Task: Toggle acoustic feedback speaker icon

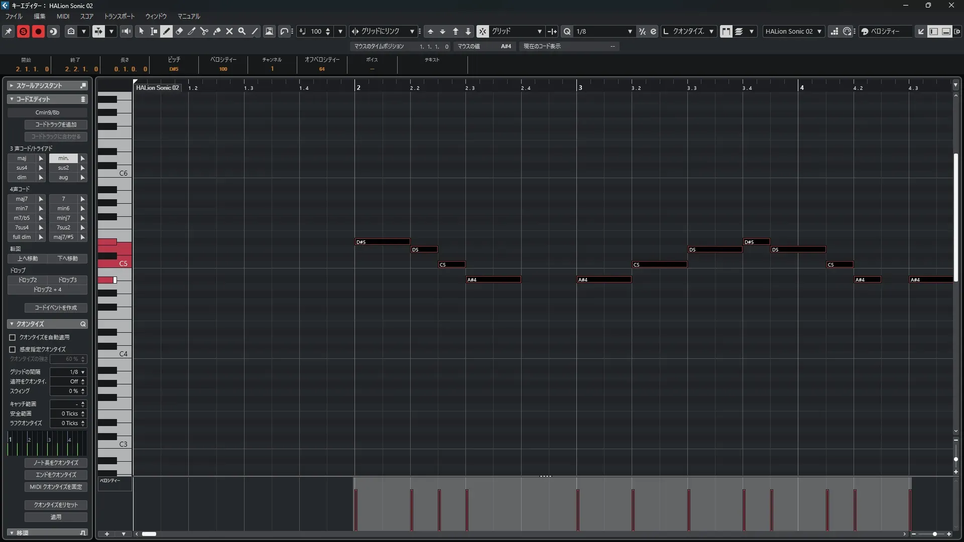Action: click(127, 31)
